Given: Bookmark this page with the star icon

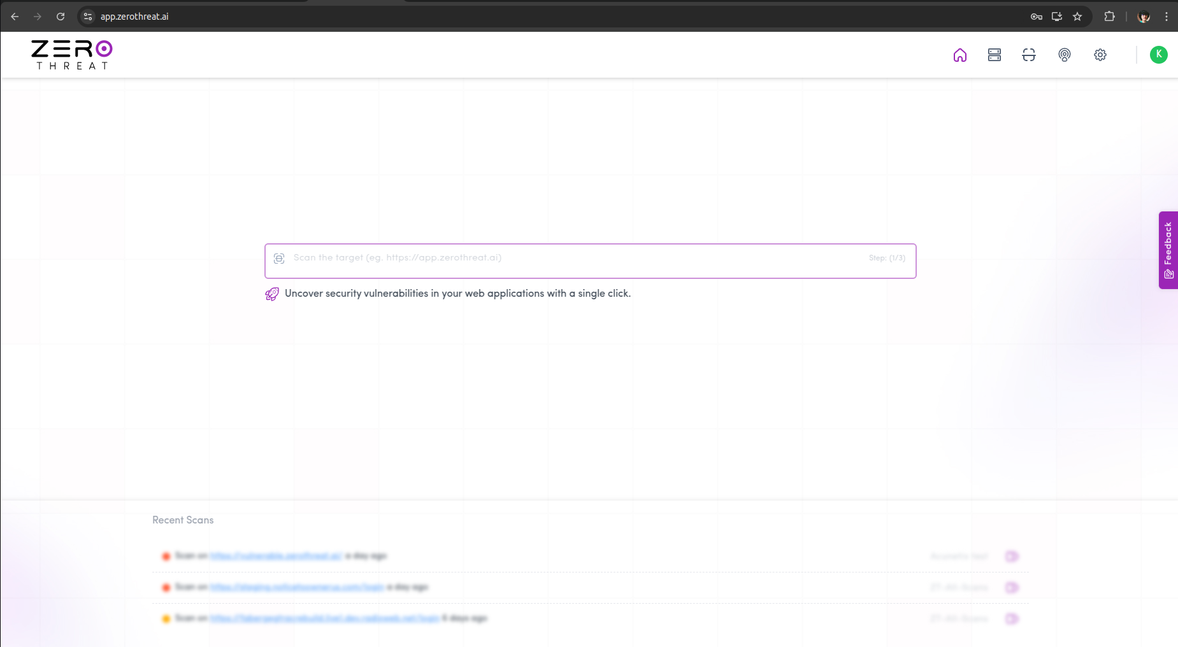Looking at the screenshot, I should pyautogui.click(x=1077, y=17).
